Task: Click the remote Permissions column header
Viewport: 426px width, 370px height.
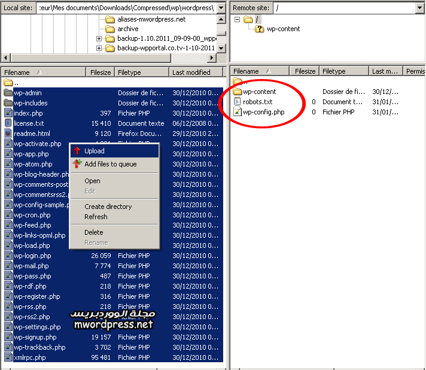Action: (x=415, y=71)
